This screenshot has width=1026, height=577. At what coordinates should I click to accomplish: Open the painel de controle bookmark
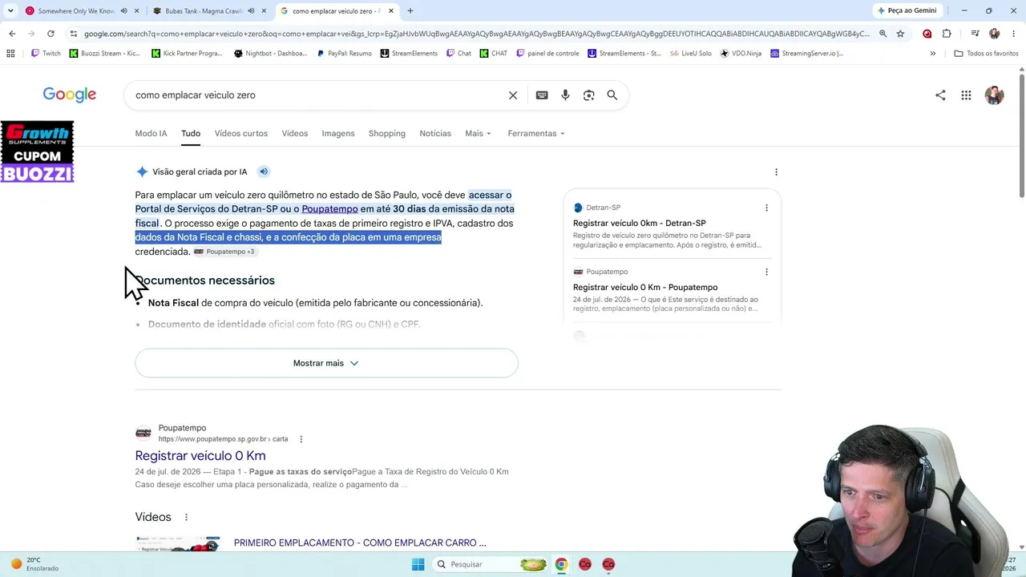(547, 54)
